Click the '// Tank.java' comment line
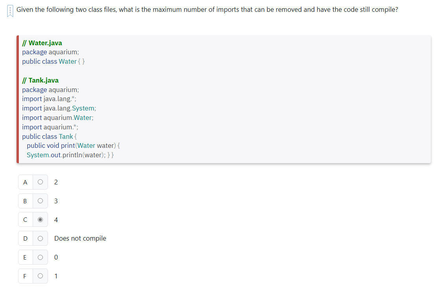Screen dimensions: 443x289 tap(40, 80)
